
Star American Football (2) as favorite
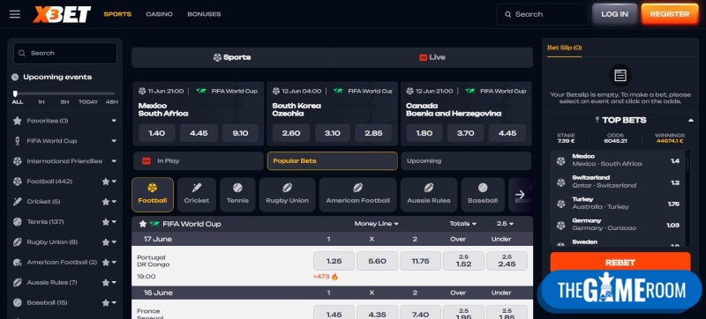point(105,263)
